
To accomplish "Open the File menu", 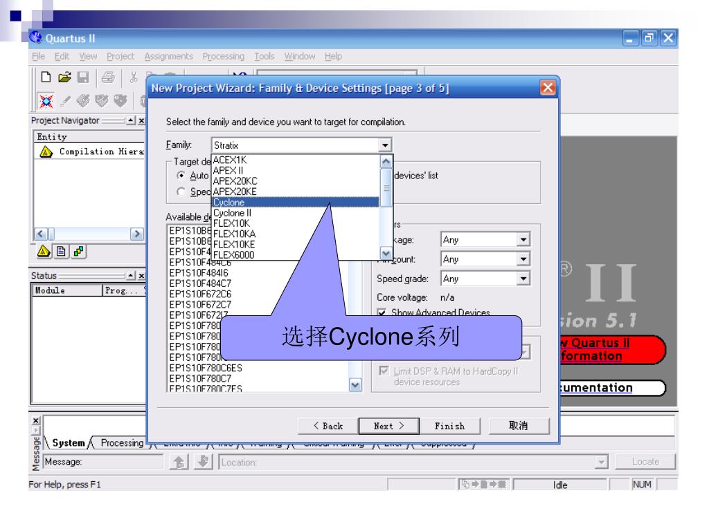I will pos(39,57).
